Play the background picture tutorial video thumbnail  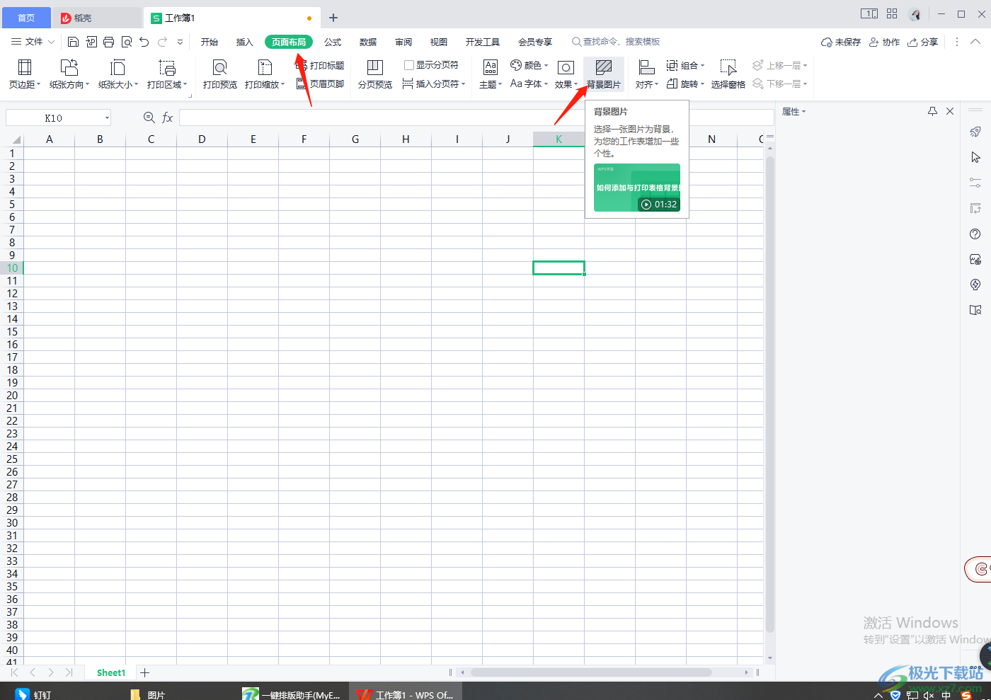click(637, 188)
